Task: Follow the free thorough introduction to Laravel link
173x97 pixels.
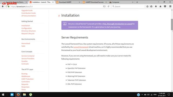Action: point(118,24)
